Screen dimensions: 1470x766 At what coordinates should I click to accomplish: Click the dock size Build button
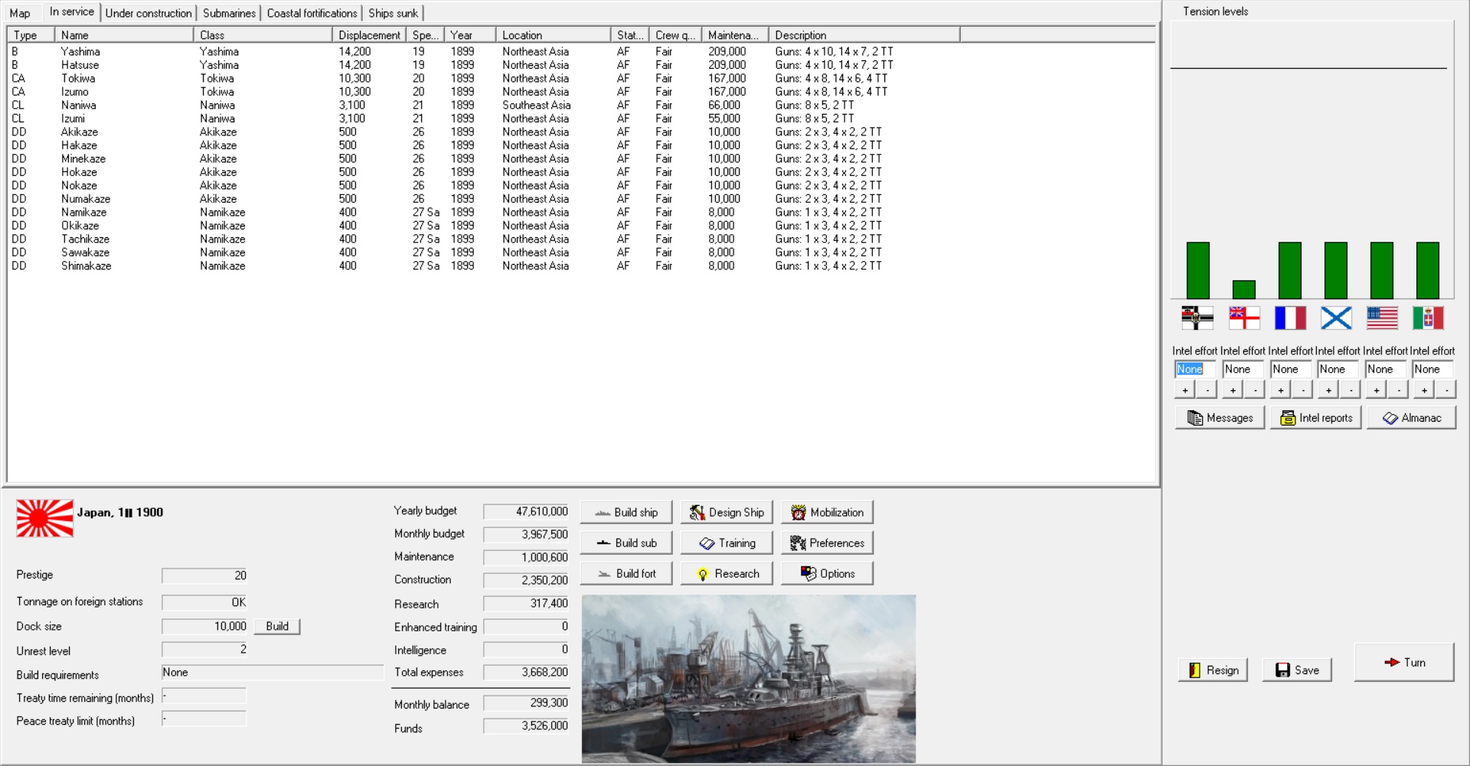click(277, 627)
